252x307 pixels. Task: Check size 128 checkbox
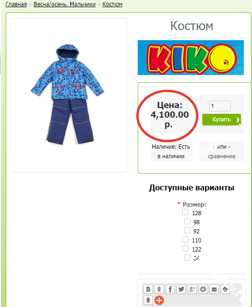click(x=185, y=212)
